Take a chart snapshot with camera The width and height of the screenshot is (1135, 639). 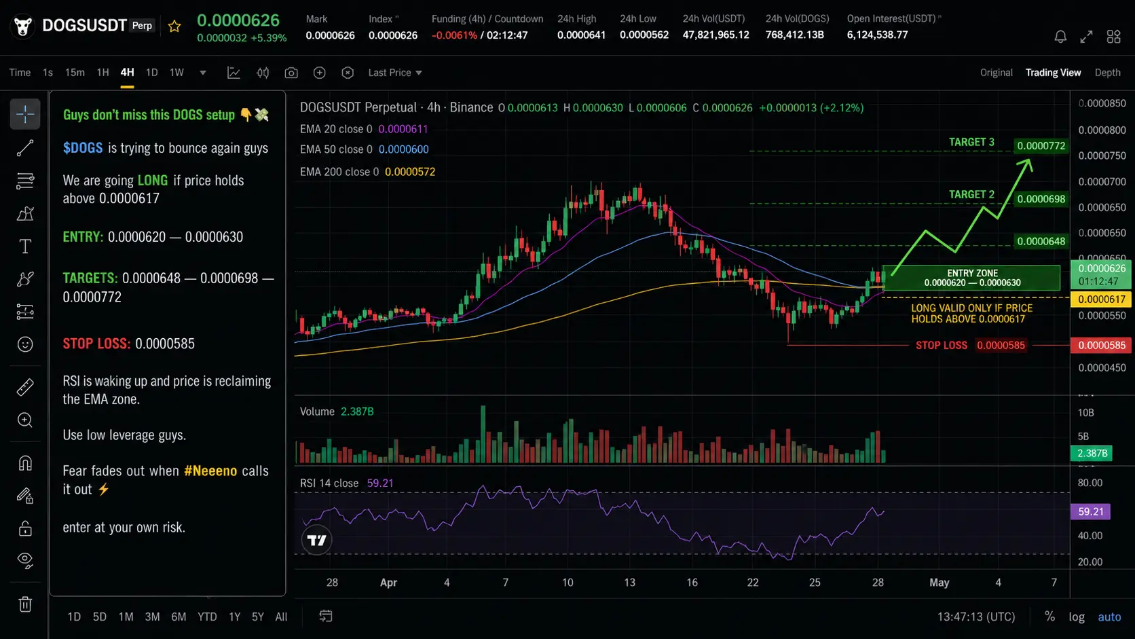(x=291, y=73)
